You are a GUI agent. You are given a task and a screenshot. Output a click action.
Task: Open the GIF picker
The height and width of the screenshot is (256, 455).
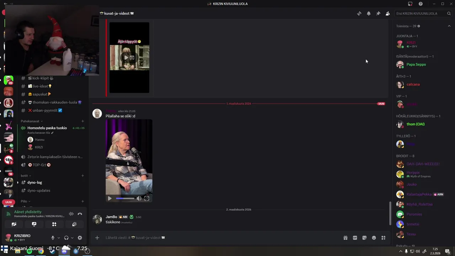click(355, 238)
